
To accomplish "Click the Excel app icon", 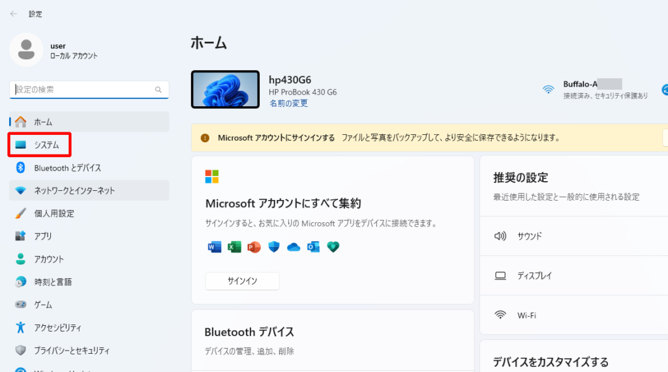I will (x=234, y=247).
